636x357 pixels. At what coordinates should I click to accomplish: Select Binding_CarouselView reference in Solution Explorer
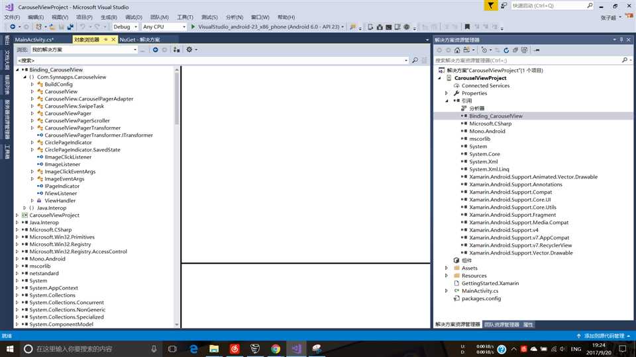pyautogui.click(x=496, y=116)
